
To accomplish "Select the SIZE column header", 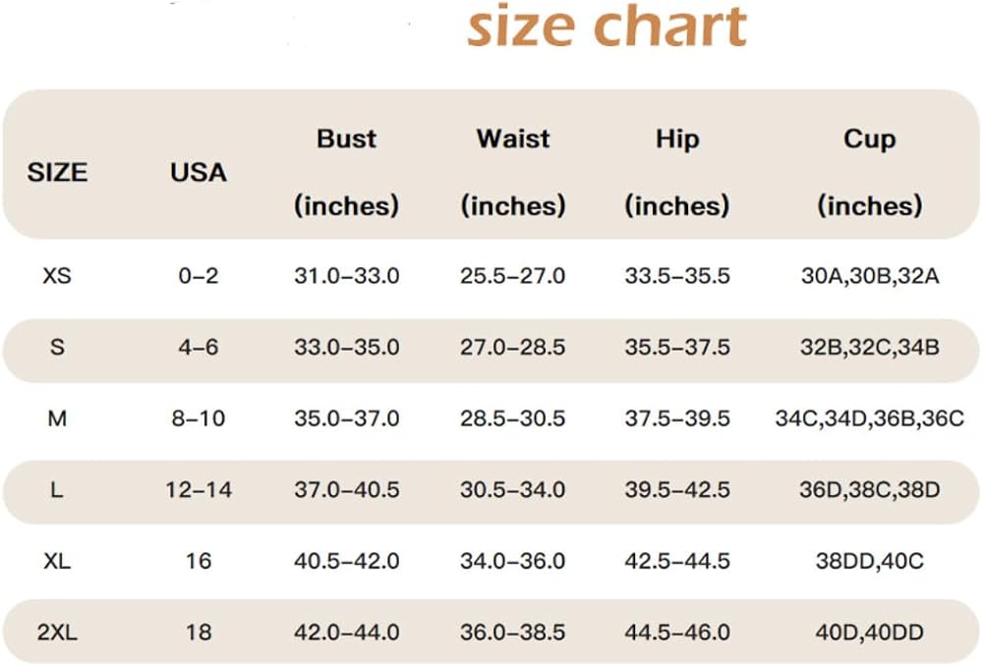I will point(57,172).
